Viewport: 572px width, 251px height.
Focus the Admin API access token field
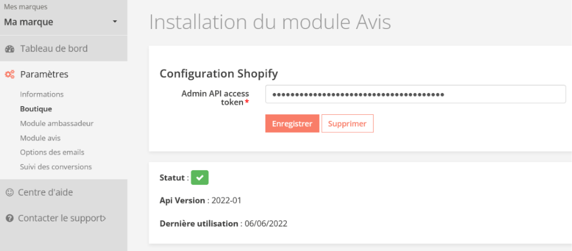pos(415,94)
